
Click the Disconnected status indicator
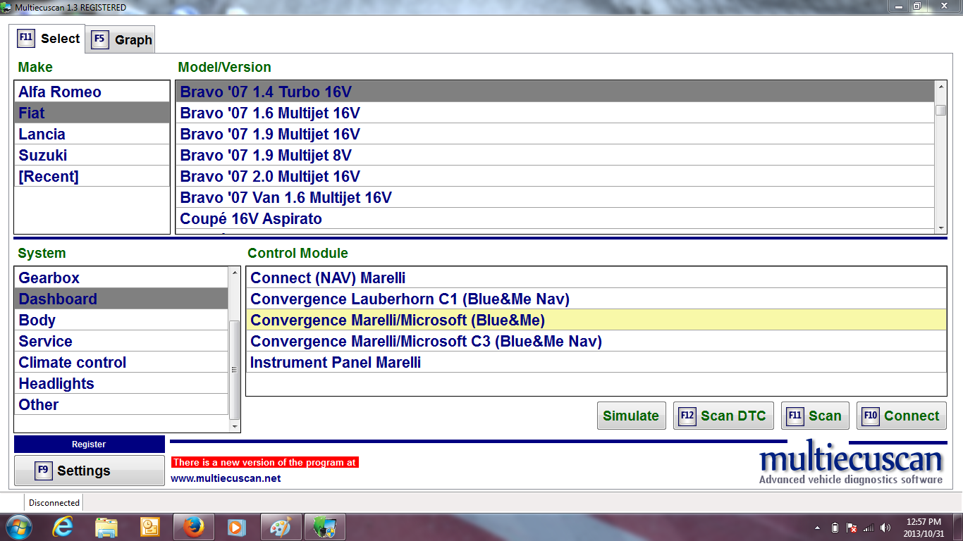54,503
